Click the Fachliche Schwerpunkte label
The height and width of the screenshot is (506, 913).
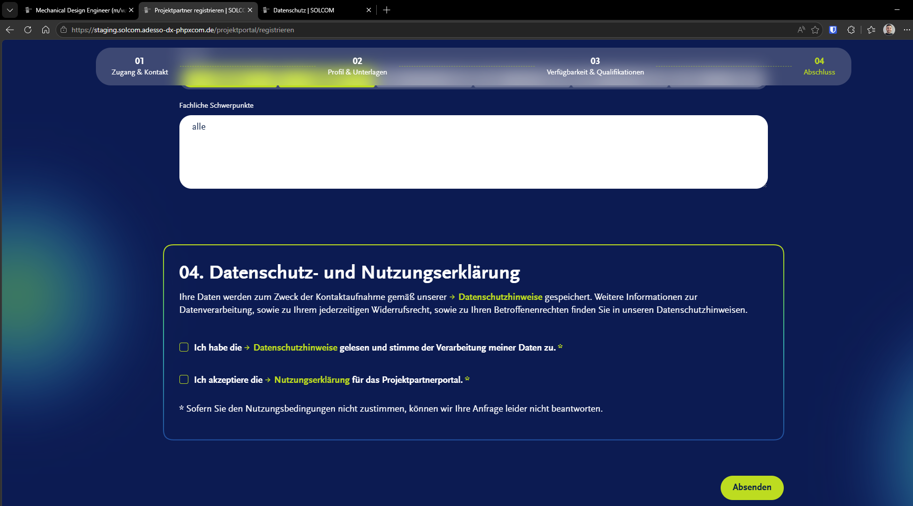[216, 105]
